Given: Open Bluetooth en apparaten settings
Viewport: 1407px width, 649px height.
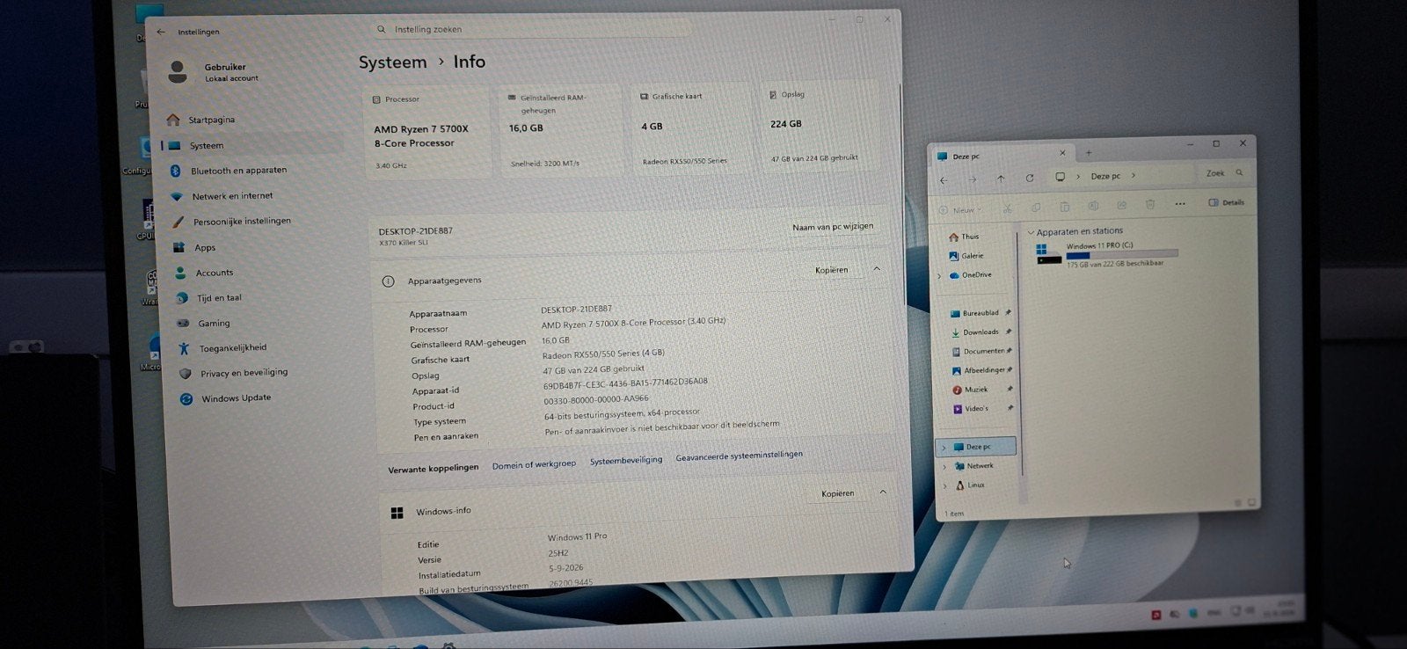Looking at the screenshot, I should (x=238, y=171).
